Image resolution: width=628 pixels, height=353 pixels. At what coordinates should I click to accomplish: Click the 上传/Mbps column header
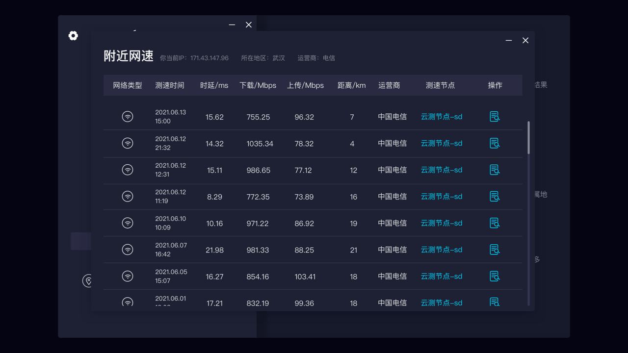coord(305,85)
